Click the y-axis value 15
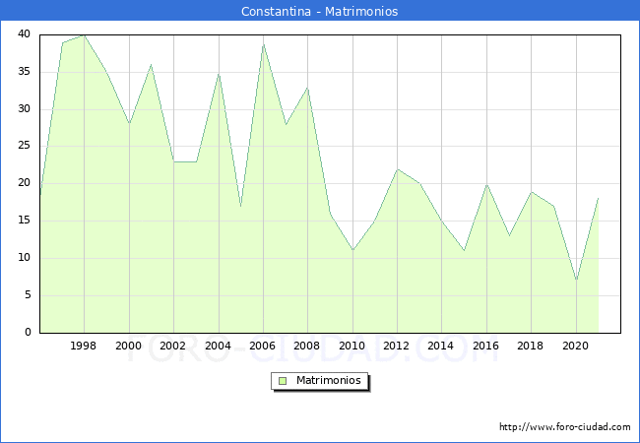640x443 pixels. [24, 221]
